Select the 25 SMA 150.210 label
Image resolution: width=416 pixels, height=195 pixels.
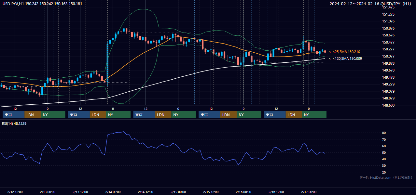344,52
